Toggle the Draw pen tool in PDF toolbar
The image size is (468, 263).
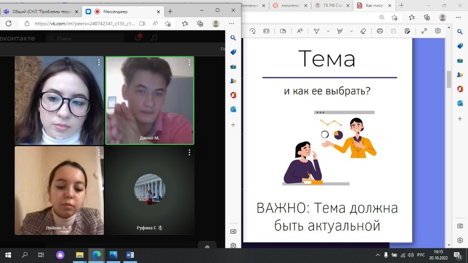click(316, 31)
